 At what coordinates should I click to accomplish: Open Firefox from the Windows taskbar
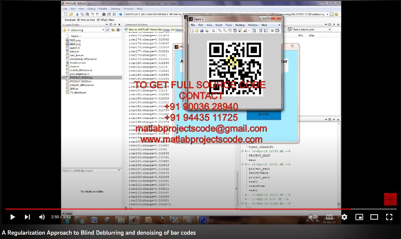coord(162,220)
